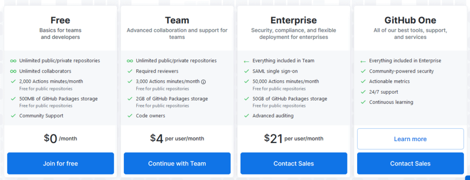Contact Sales for the GitHub One plan
This screenshot has width=470, height=180.
[x=410, y=163]
